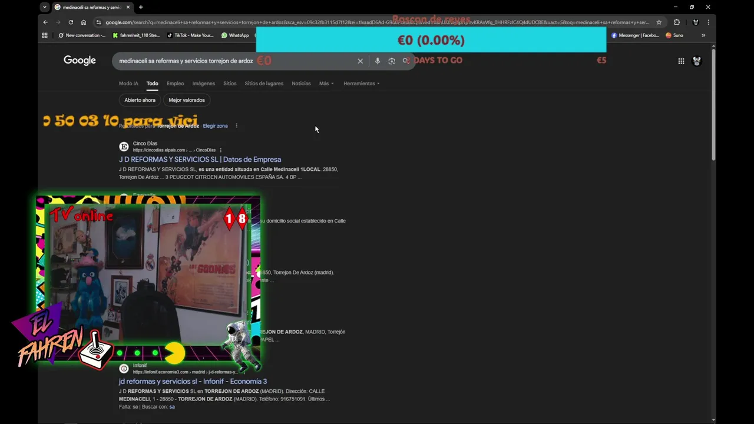Open J D REFORMAS Y SERVICIOS SL result

[x=200, y=160]
